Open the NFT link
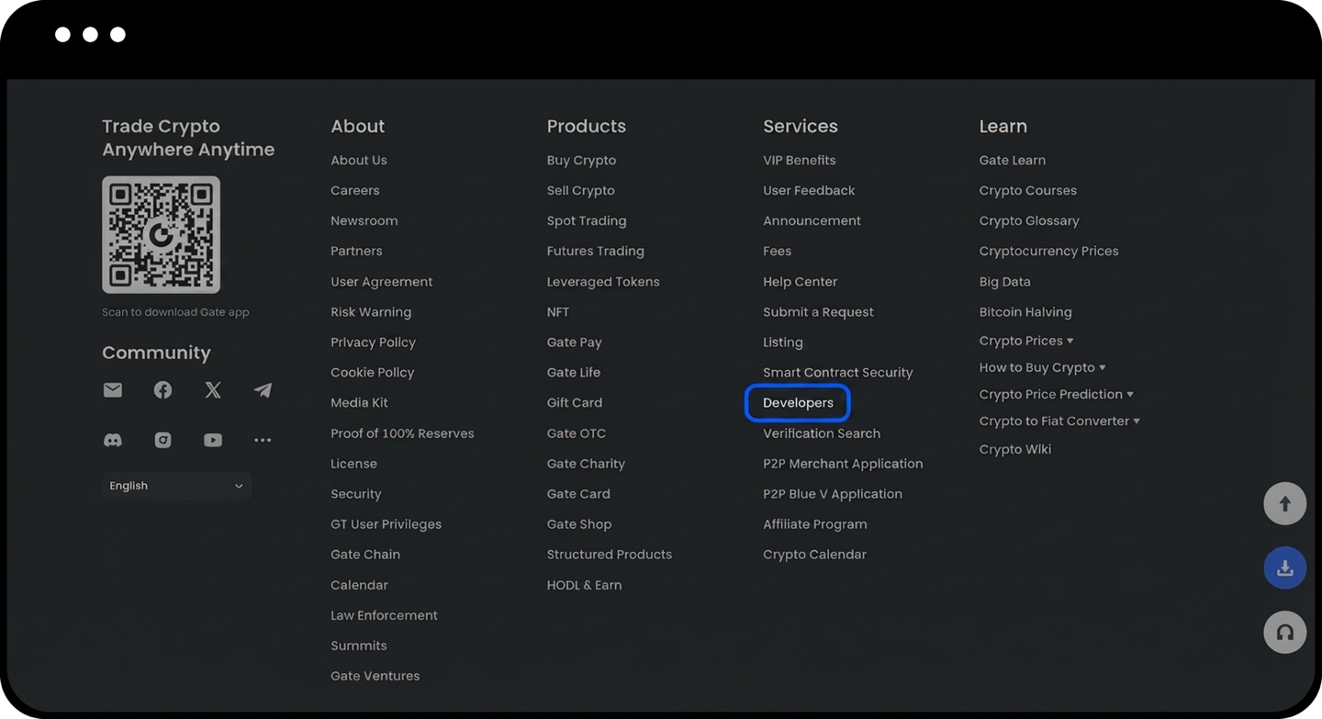This screenshot has width=1322, height=719. (558, 312)
